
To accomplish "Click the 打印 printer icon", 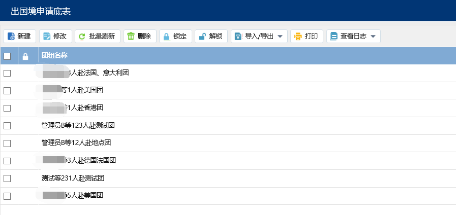I will pos(298,36).
